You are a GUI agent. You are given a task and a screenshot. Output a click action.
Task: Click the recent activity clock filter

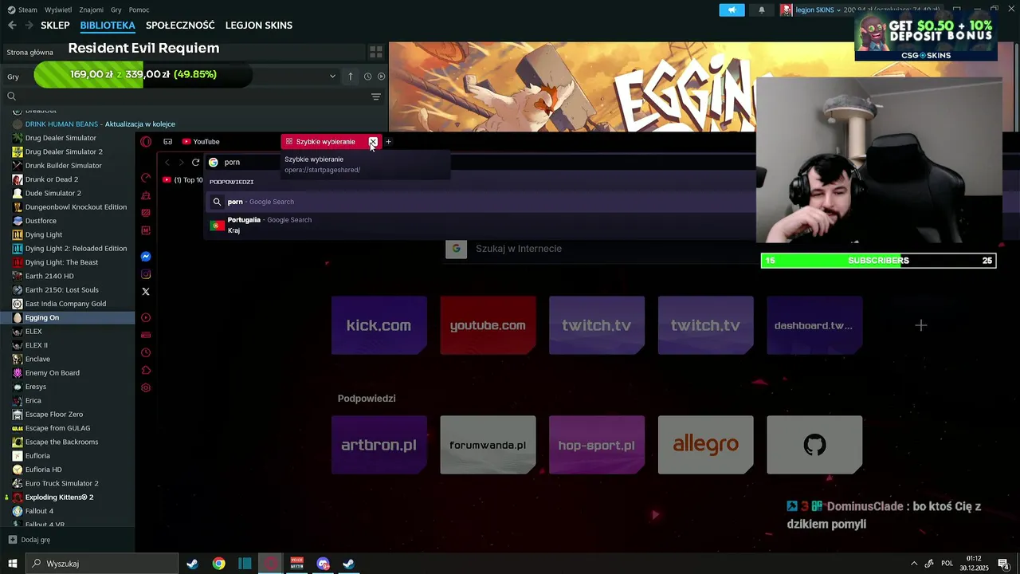367,77
